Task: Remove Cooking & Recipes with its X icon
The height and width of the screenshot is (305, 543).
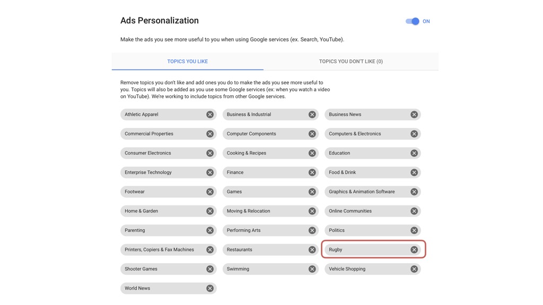Action: [312, 153]
